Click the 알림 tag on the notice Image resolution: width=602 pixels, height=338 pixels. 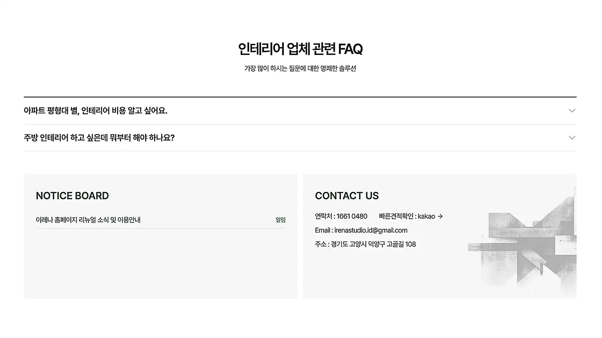point(281,220)
